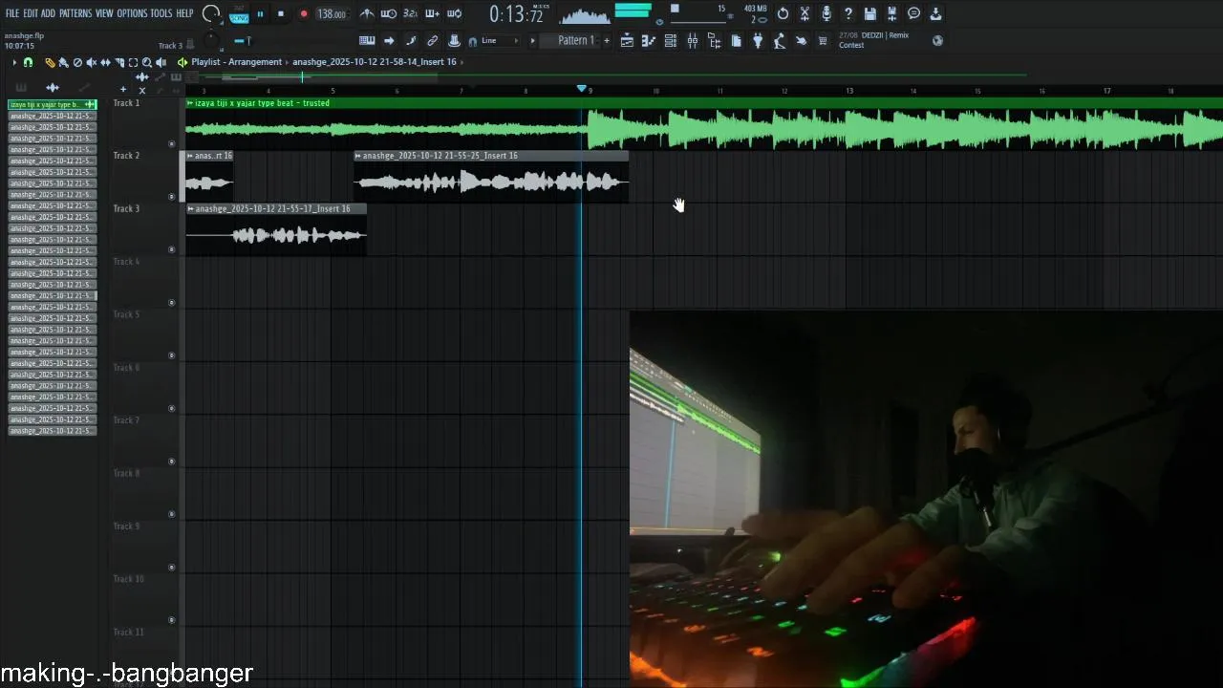
Task: Open the Piano roll window icon
Action: (x=649, y=41)
